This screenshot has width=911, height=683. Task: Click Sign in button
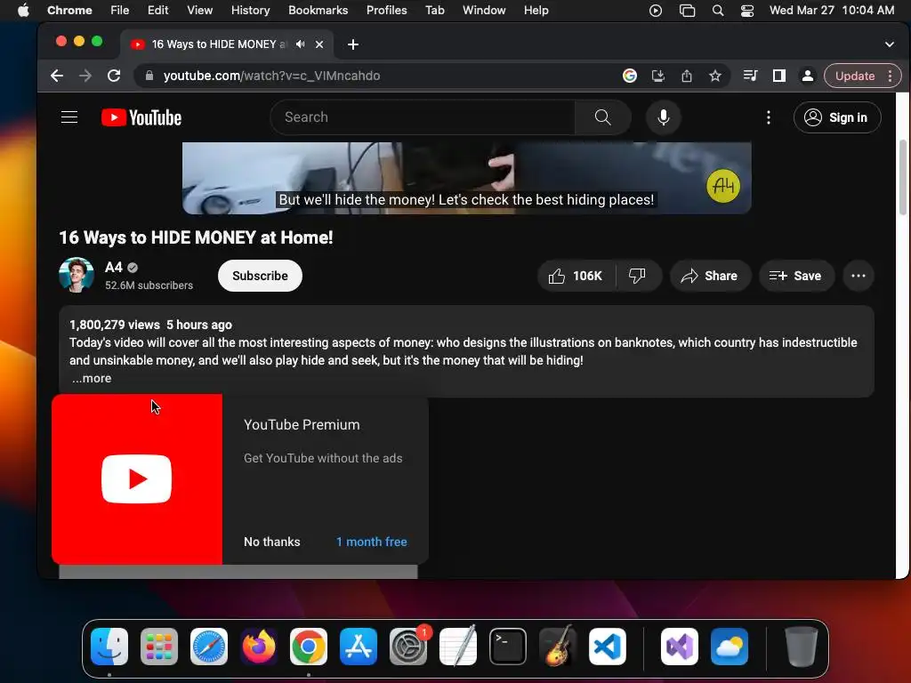click(836, 117)
